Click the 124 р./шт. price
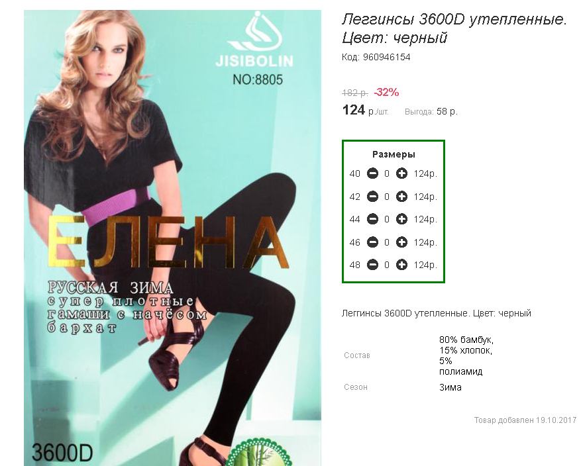This screenshot has width=579, height=466. [x=365, y=111]
